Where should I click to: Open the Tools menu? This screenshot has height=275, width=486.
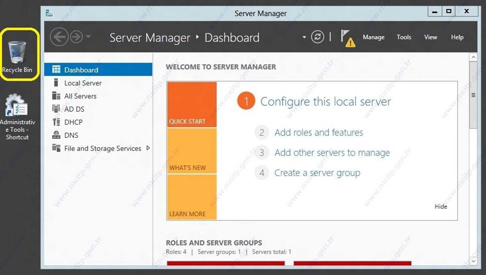[404, 37]
